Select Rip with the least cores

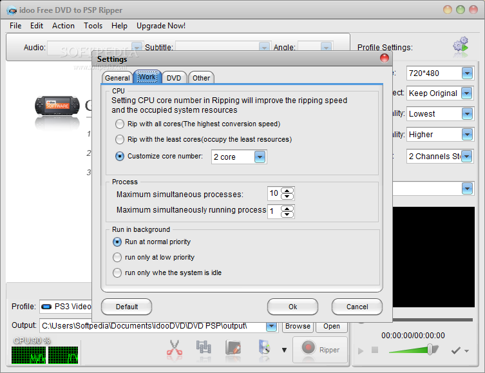[120, 140]
